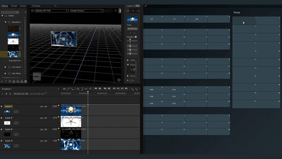Toggle the check circle next to Live Inputs
Screen dimensions: 282x159
click(x=9, y=67)
